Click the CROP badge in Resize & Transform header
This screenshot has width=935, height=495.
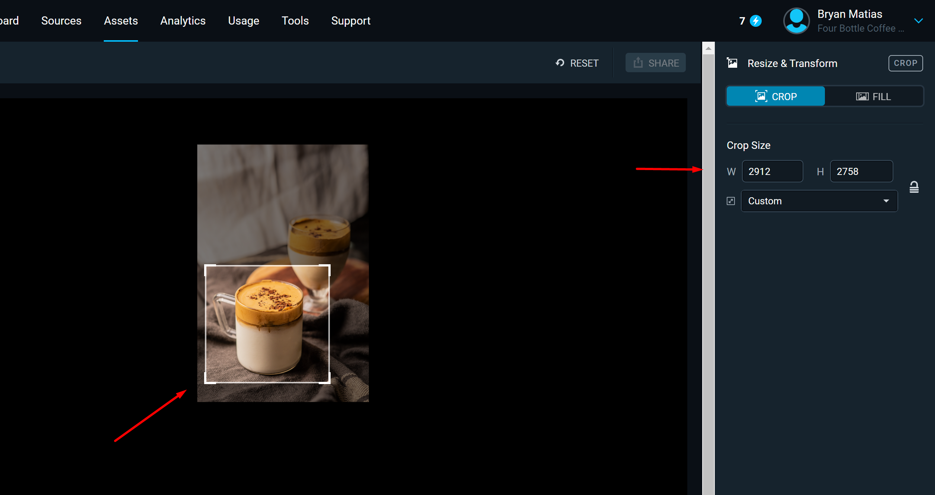(x=906, y=63)
